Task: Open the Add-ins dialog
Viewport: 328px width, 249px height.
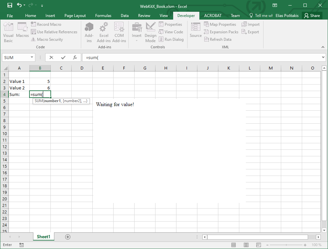Action: [x=89, y=32]
